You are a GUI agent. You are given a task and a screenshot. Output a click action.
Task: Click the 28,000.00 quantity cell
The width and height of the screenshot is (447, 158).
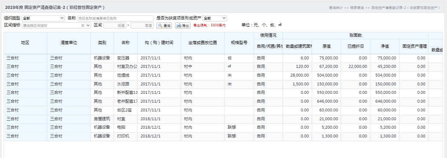[x=297, y=75]
